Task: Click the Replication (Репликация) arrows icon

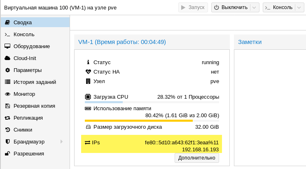Action: click(x=7, y=118)
